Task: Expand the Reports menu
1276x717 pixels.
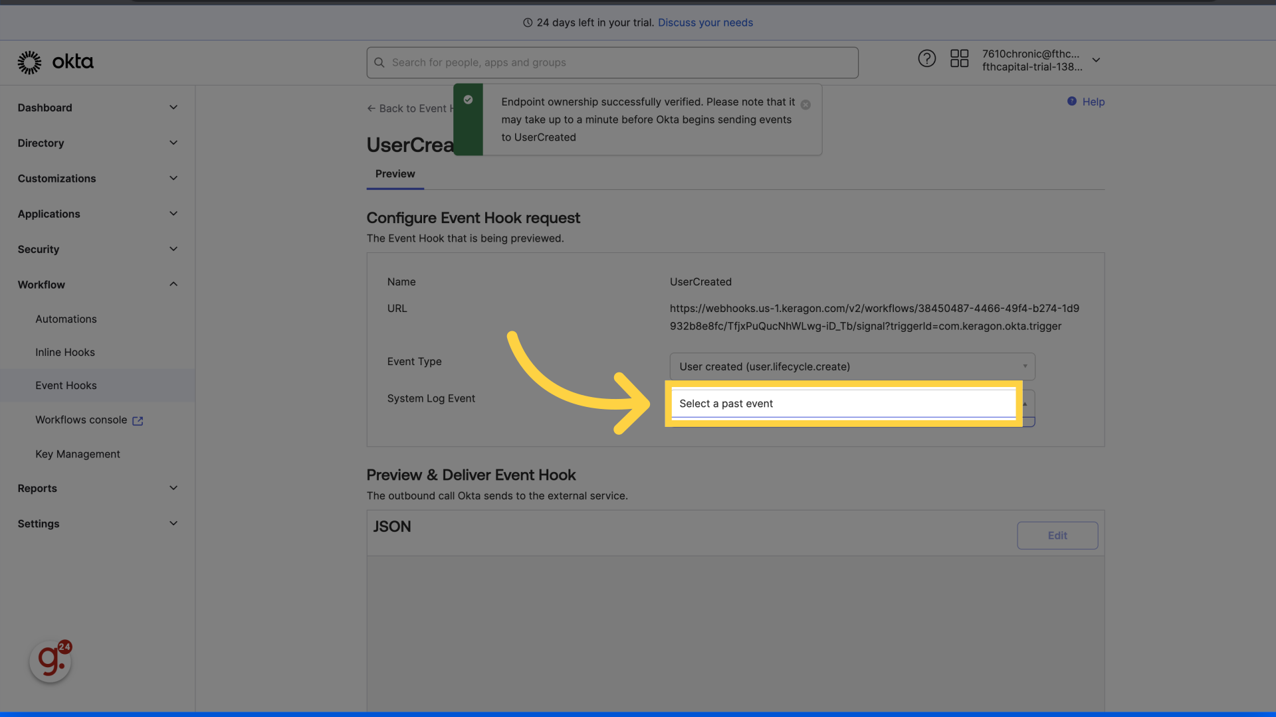Action: 97,488
